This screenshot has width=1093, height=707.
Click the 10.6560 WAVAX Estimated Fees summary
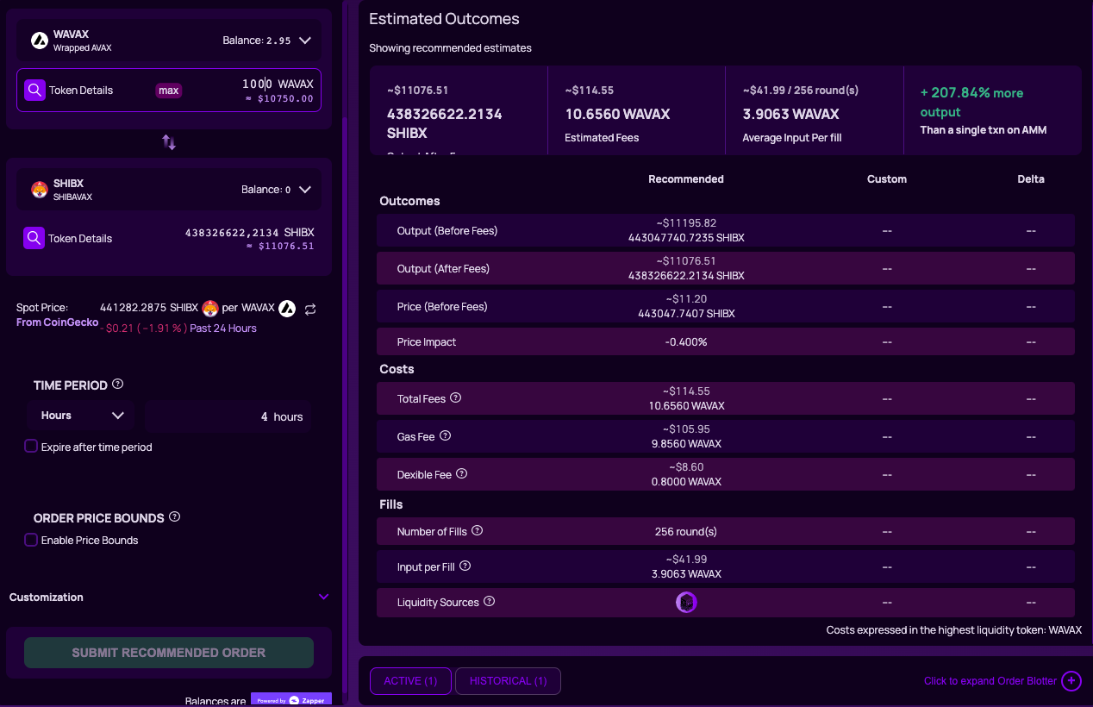(x=617, y=114)
